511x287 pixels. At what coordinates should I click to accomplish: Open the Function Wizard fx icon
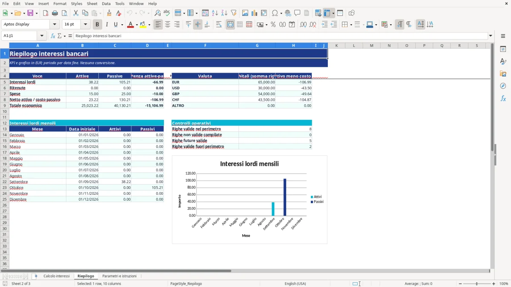pos(53,36)
